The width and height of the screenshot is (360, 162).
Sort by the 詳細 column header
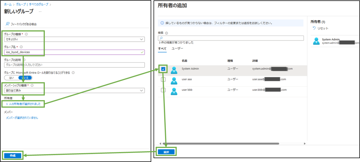[255, 61]
